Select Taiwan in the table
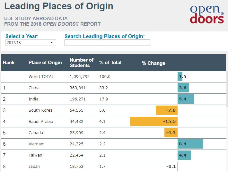 point(35,155)
